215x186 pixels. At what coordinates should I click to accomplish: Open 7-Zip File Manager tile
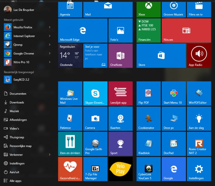95,169
